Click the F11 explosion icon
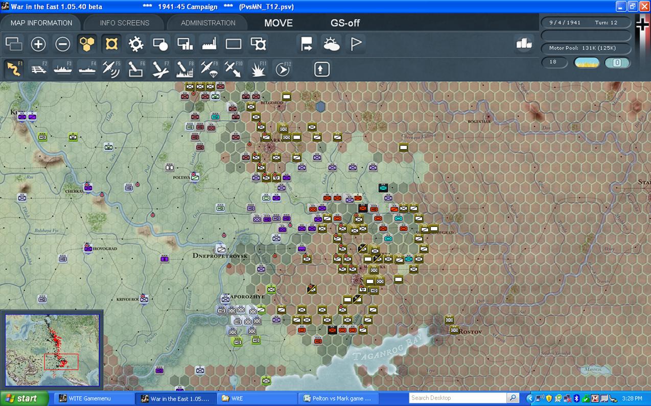 click(258, 69)
